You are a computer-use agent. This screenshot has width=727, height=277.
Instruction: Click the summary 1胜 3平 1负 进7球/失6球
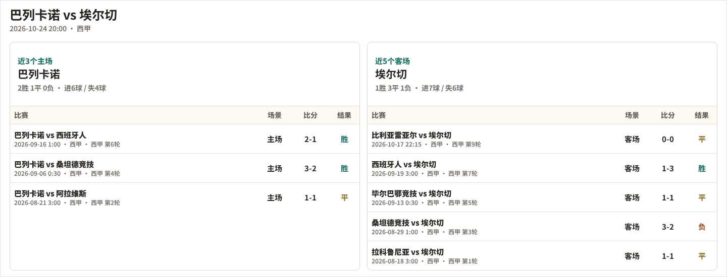click(x=419, y=88)
